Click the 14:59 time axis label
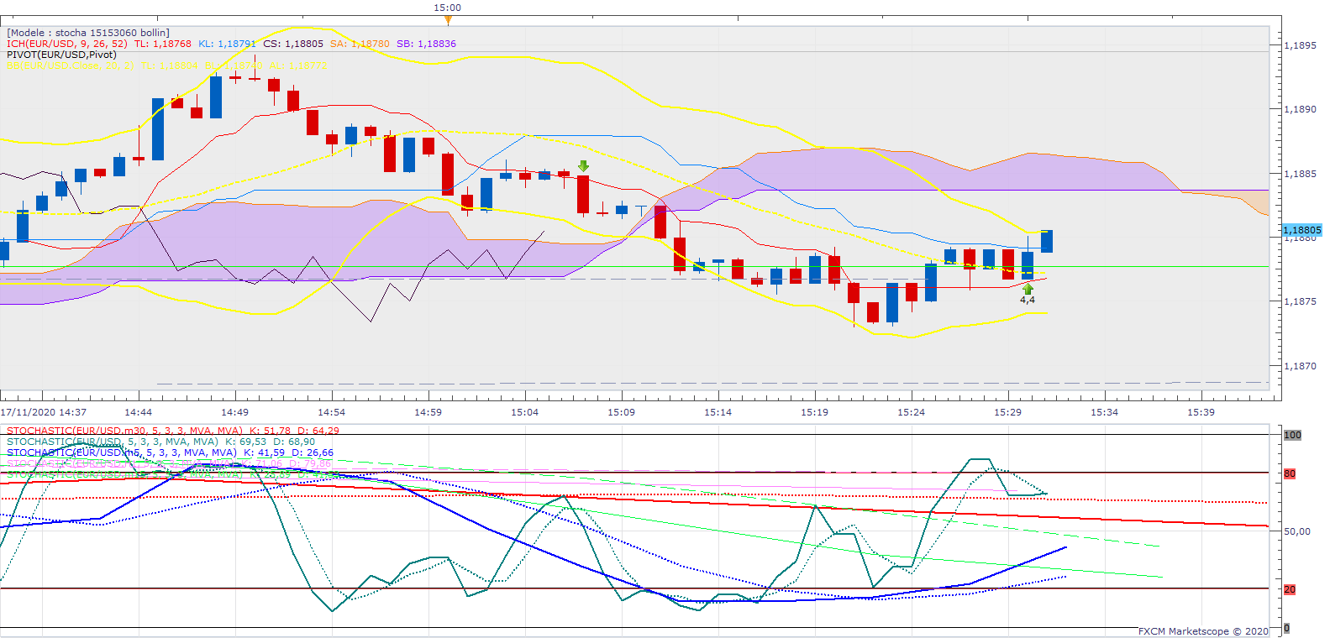The width and height of the screenshot is (1330, 638). coord(428,412)
